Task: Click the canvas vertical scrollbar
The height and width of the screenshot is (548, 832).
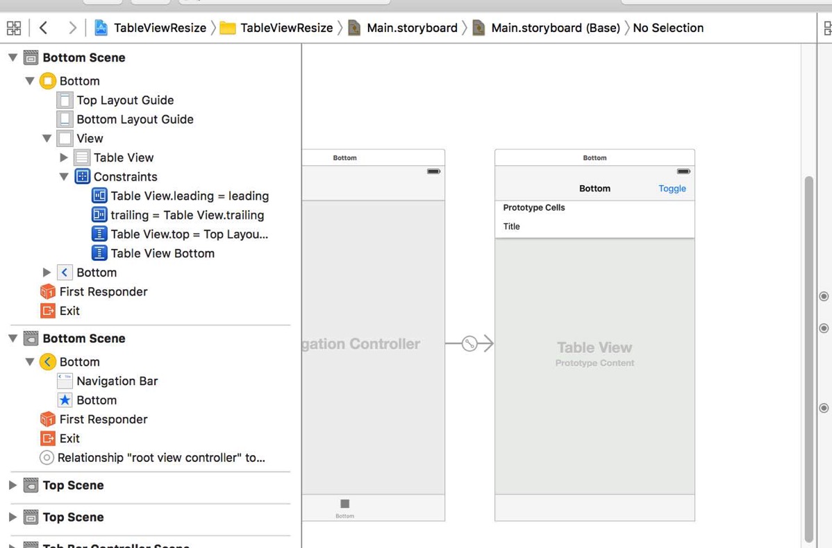Action: (808, 359)
